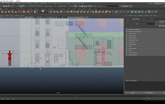Click the Planar UV mapping green icon

tap(132, 12)
